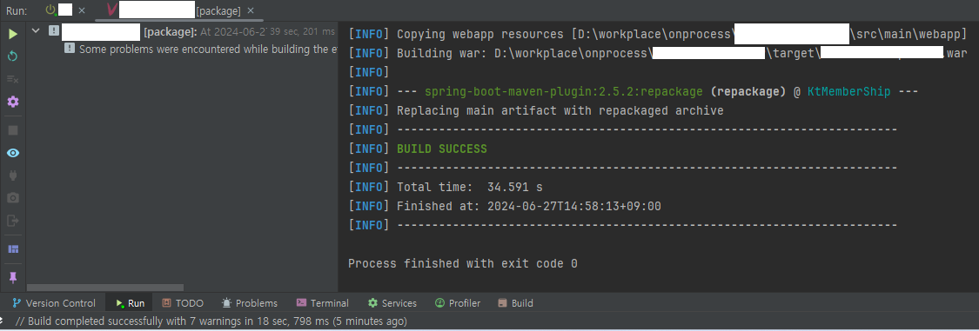The image size is (979, 331).
Task: Open the Problems tool window
Action: pos(249,303)
